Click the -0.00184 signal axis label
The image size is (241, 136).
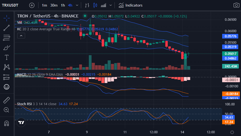click(x=231, y=94)
